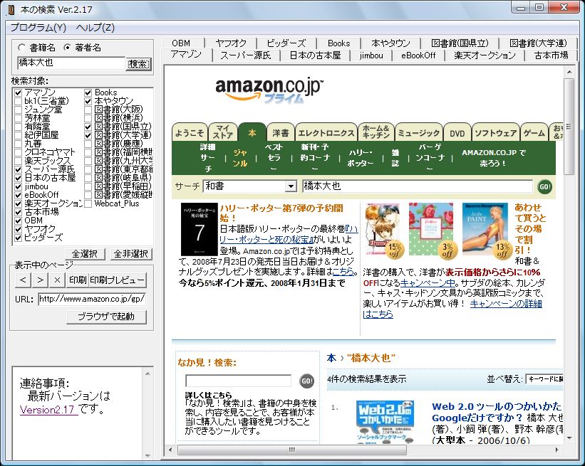Switch to the ヤフオク tab
Viewport: 585px width, 466px height.
(x=231, y=43)
